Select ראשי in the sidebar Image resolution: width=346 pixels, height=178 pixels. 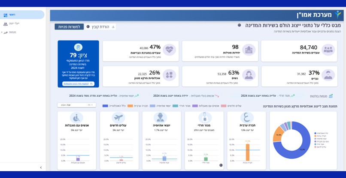12,15
